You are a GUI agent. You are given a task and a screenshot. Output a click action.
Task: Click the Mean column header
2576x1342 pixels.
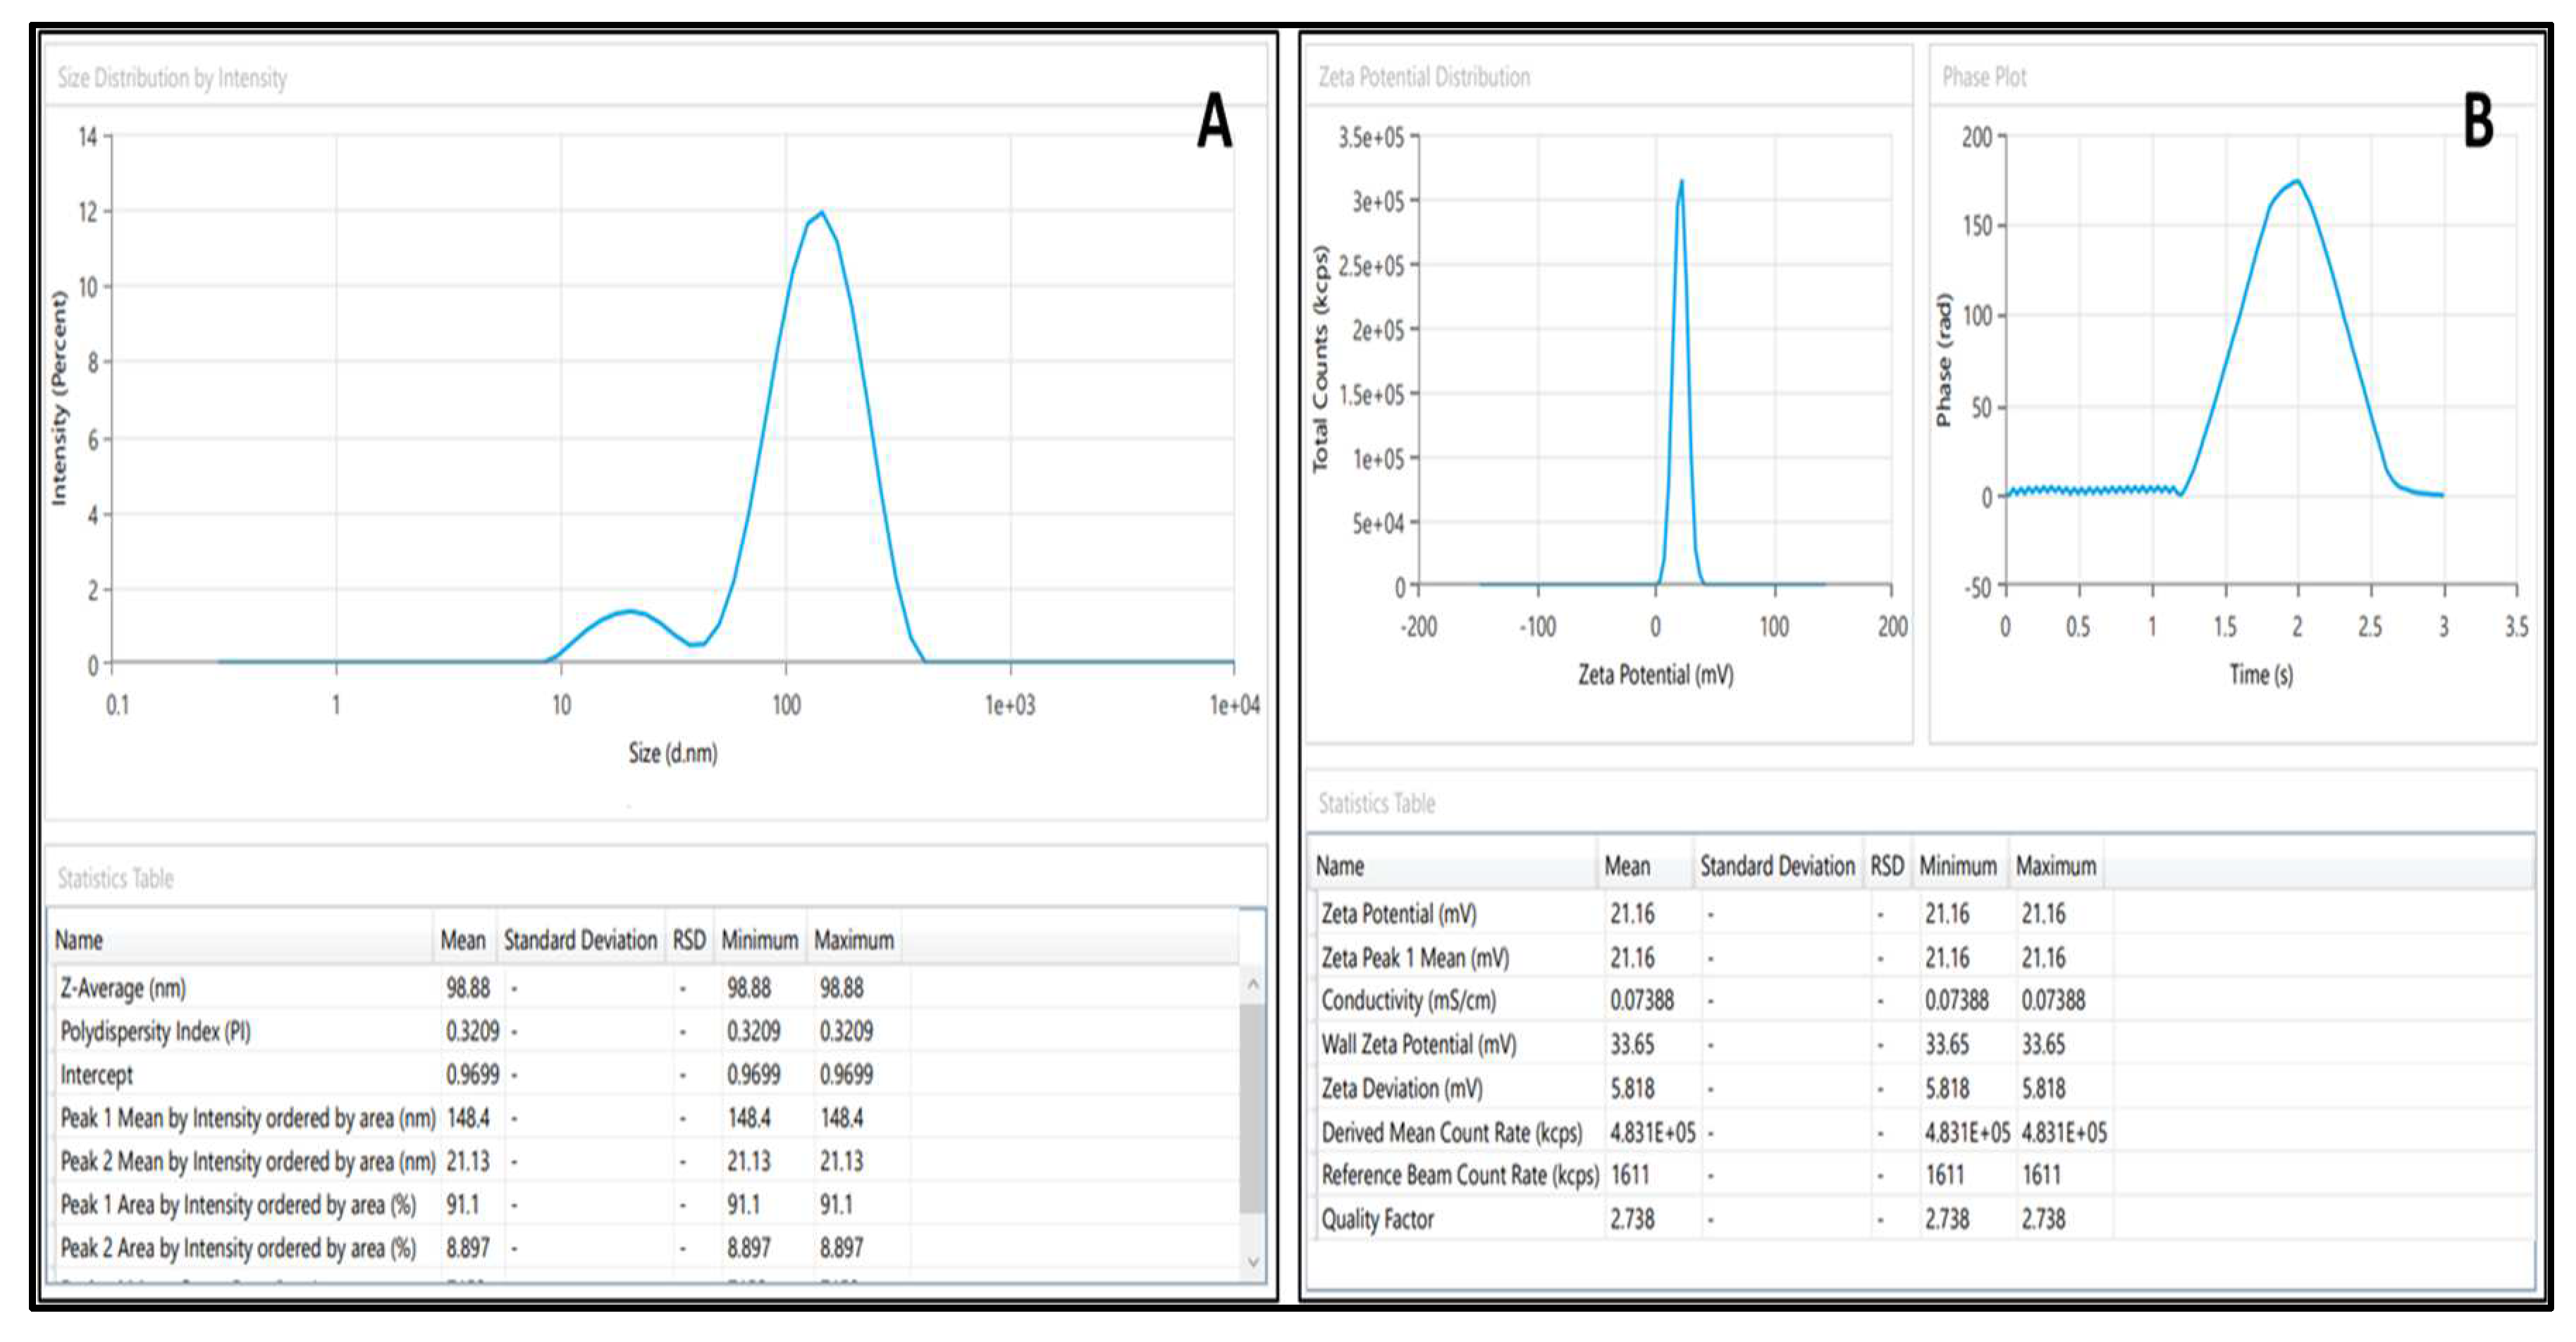click(462, 939)
